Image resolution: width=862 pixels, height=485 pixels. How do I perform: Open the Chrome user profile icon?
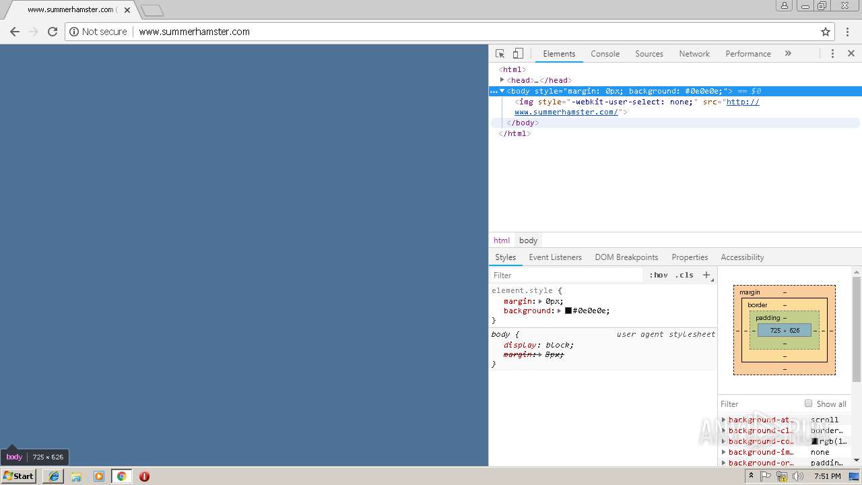[x=785, y=5]
